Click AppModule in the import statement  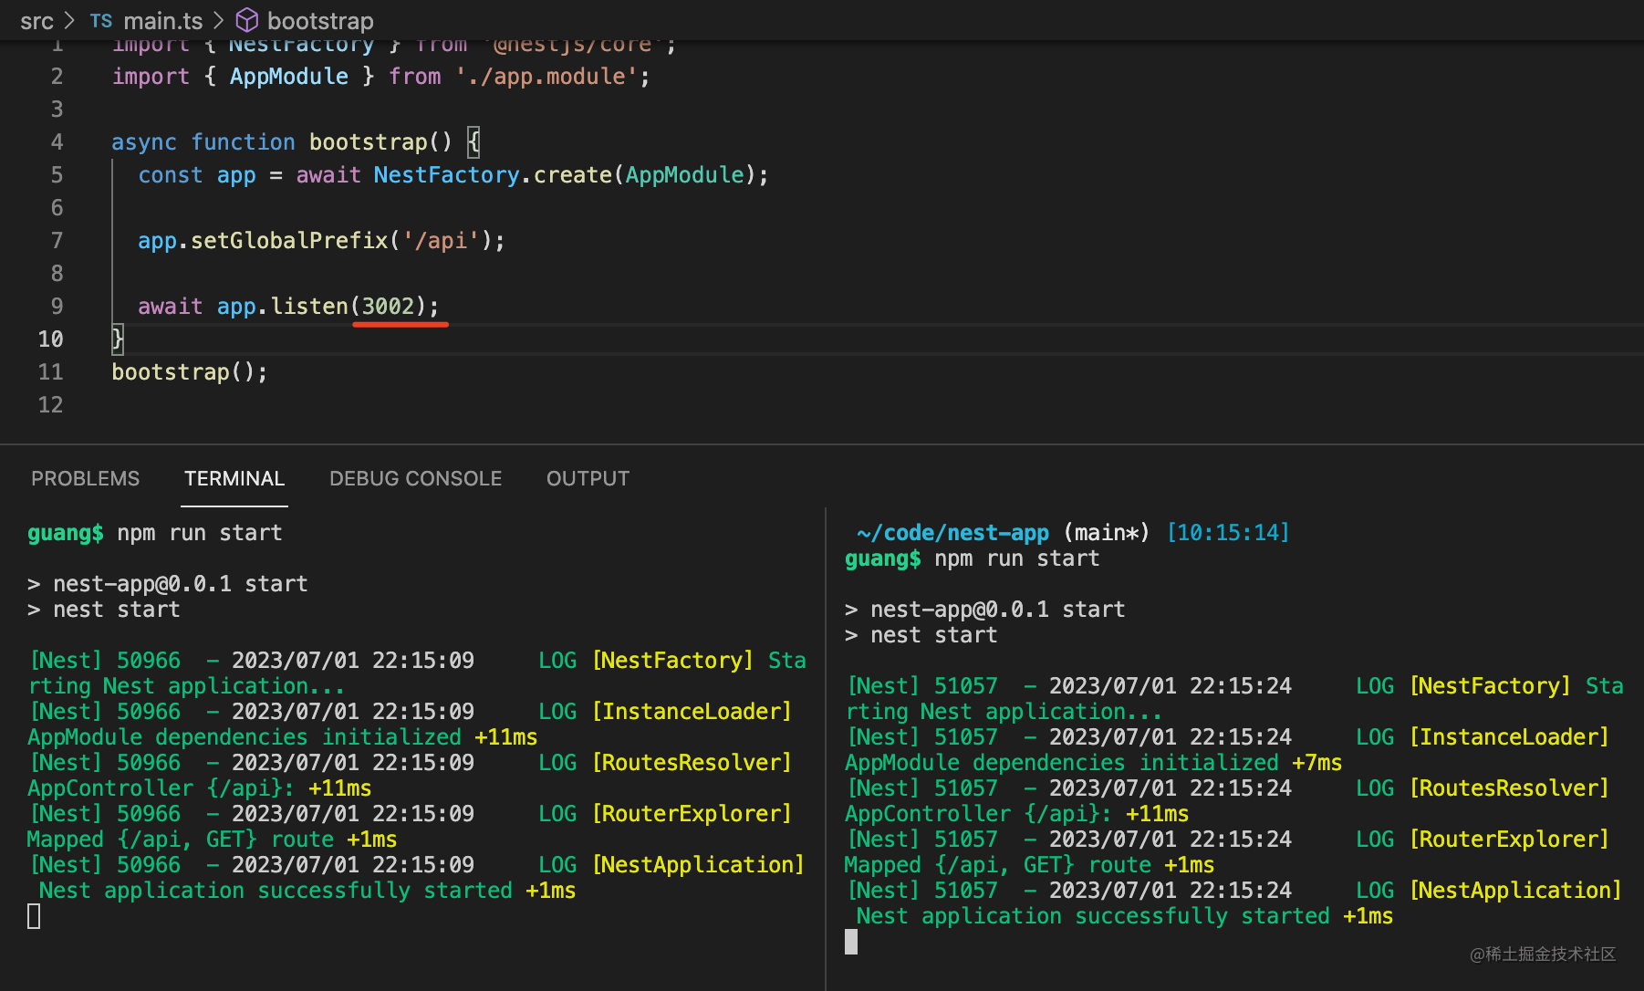tap(288, 77)
